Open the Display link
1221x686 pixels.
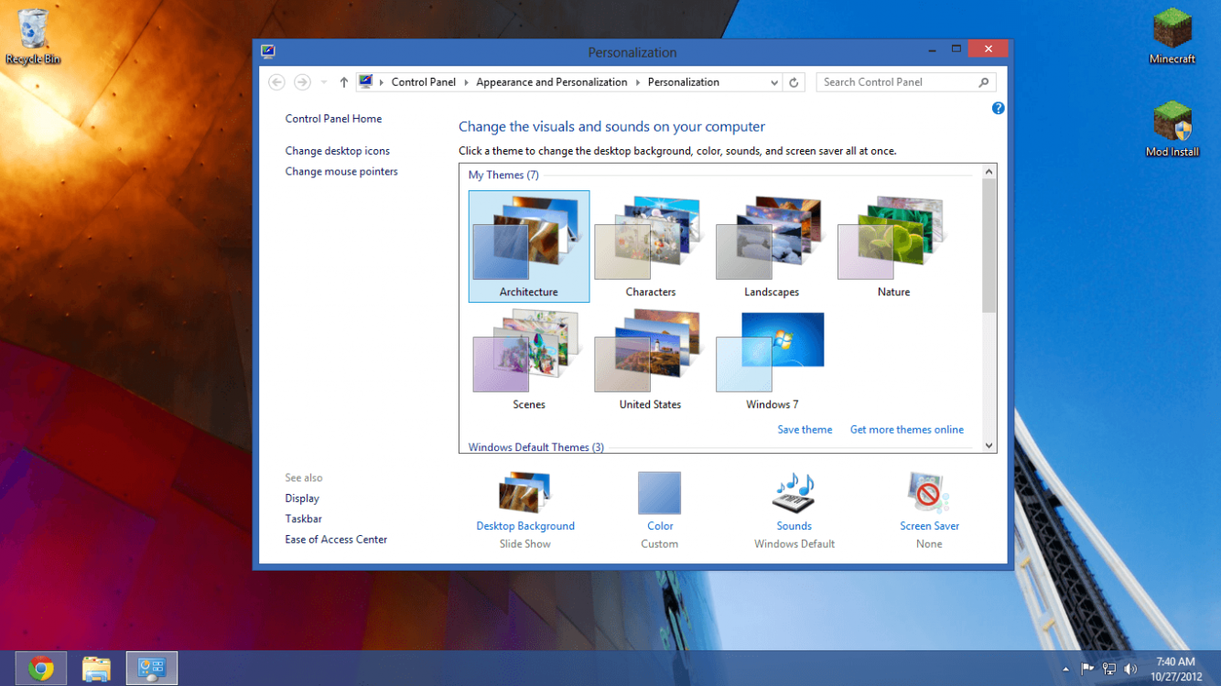pos(302,498)
